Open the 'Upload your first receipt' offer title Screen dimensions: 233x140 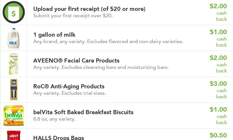(x=89, y=9)
